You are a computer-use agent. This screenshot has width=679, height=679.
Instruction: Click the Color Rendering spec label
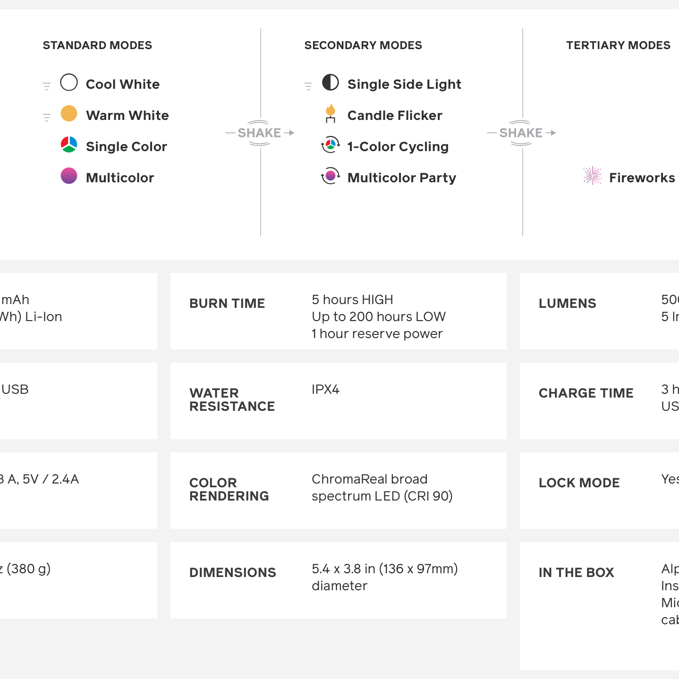(229, 490)
